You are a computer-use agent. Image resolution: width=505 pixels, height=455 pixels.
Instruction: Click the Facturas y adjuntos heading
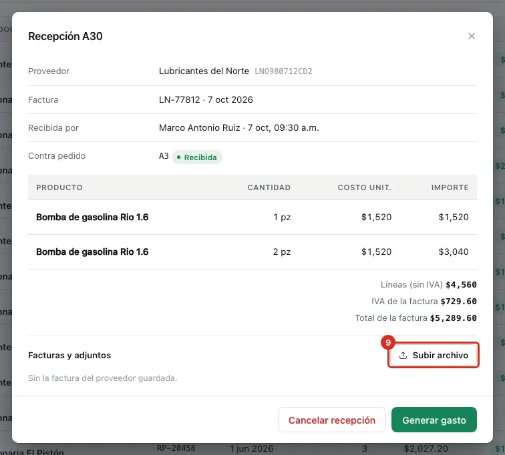[x=69, y=356]
